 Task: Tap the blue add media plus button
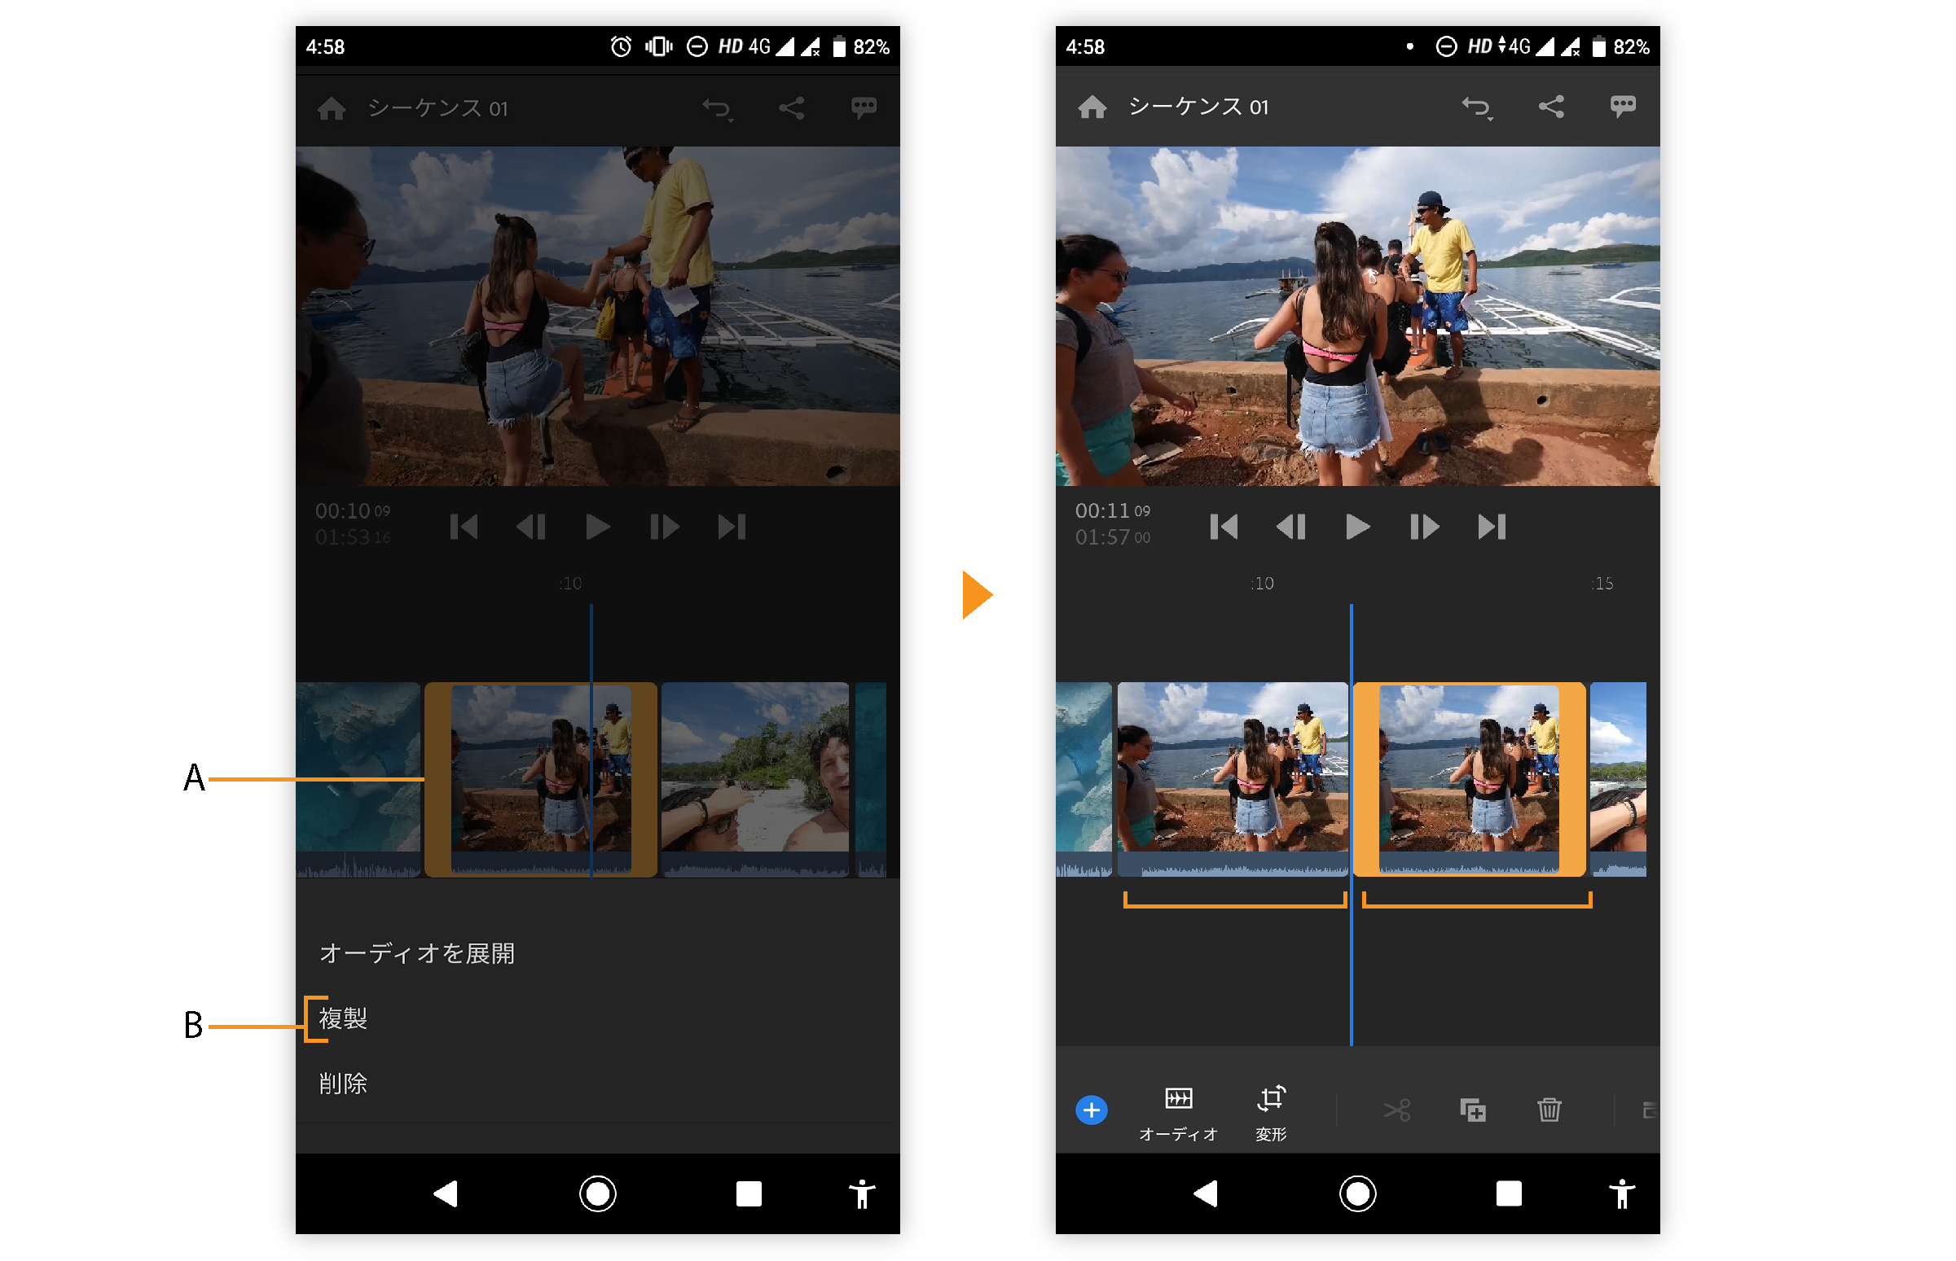click(x=1091, y=1110)
